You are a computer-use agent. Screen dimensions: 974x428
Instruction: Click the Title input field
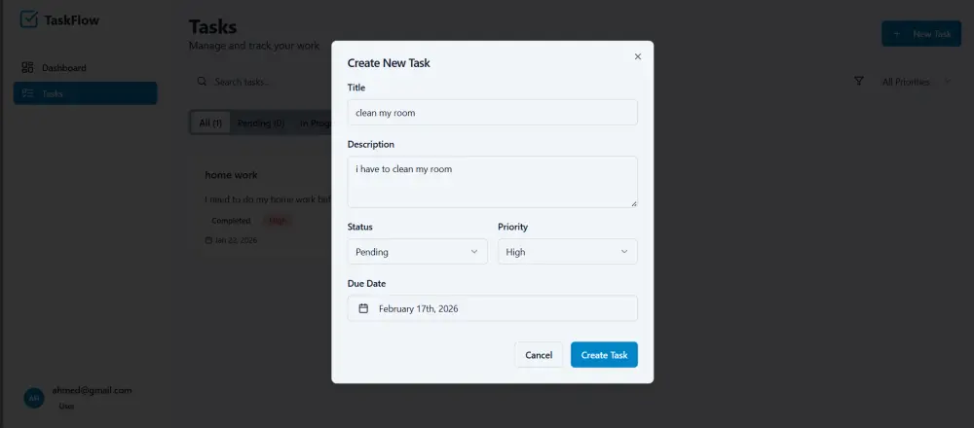493,112
